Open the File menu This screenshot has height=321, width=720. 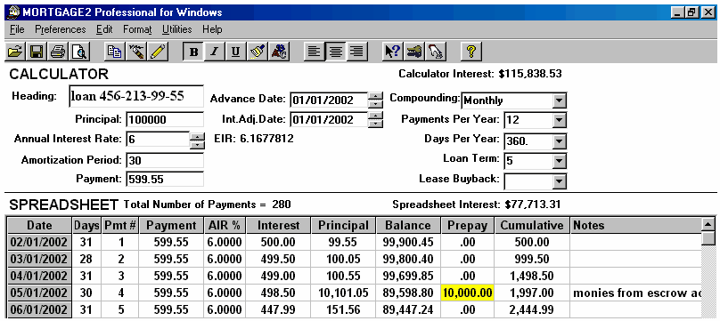click(17, 29)
